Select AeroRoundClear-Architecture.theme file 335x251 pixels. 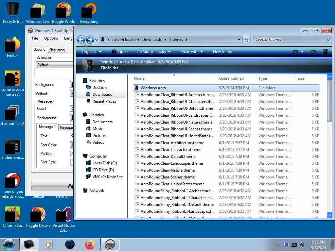click(226, 143)
